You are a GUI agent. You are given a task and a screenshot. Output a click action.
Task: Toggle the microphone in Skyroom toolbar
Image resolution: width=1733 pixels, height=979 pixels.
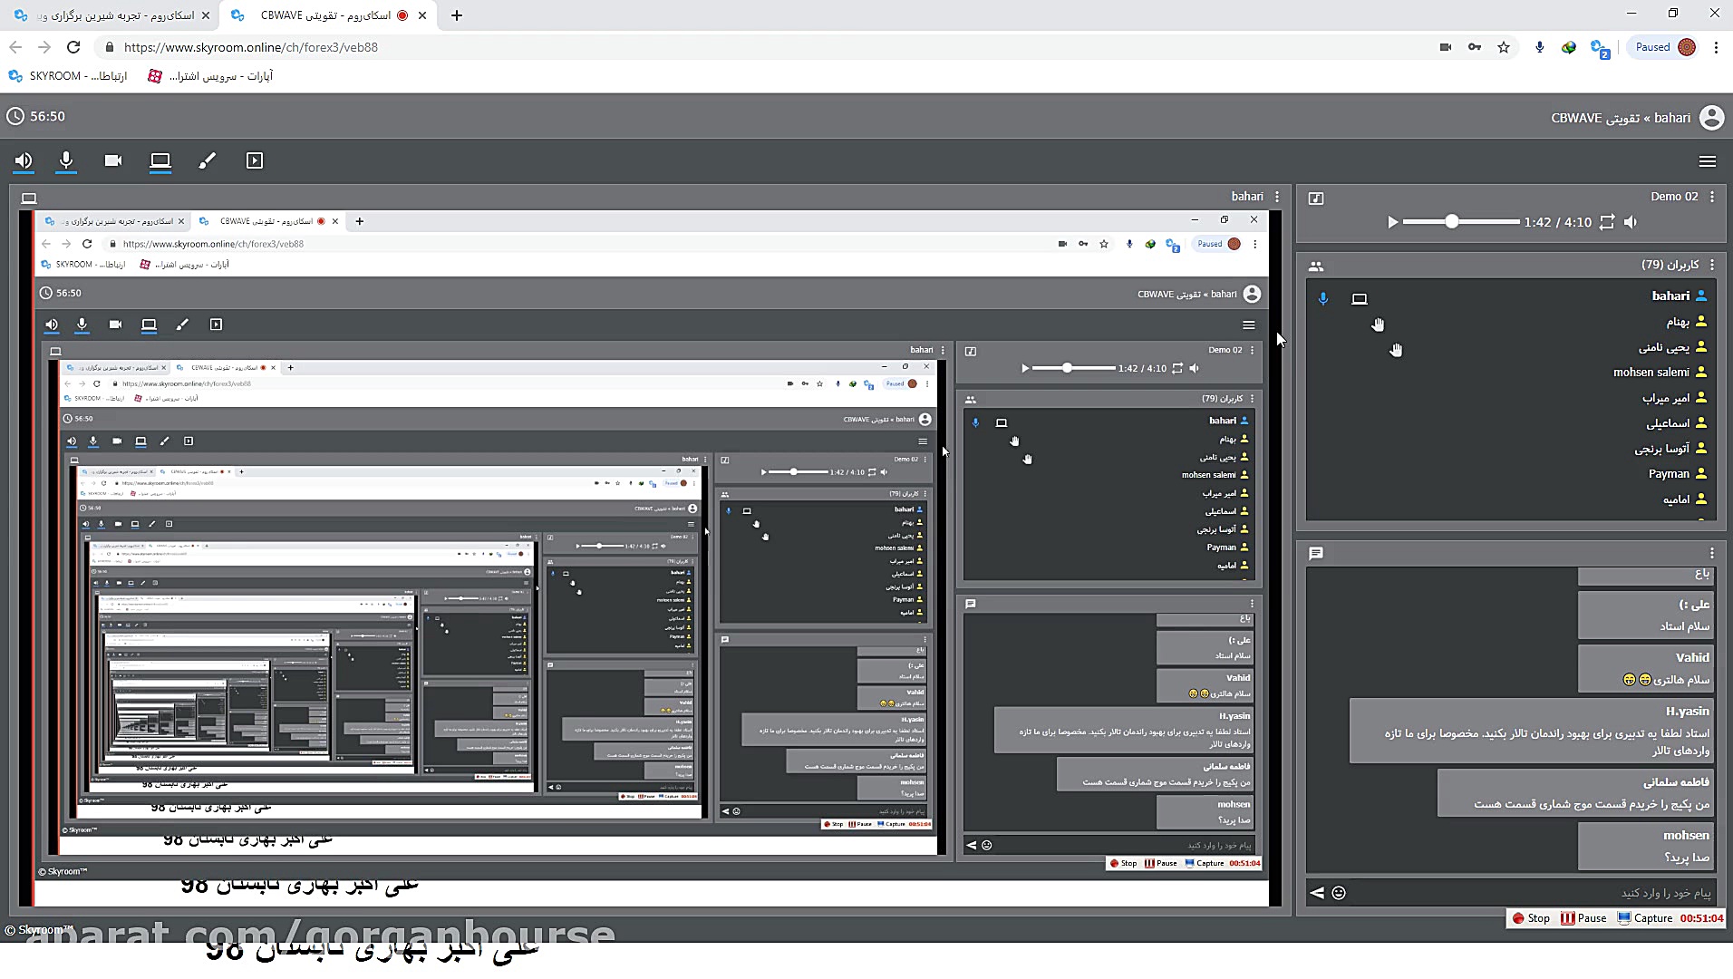(66, 160)
